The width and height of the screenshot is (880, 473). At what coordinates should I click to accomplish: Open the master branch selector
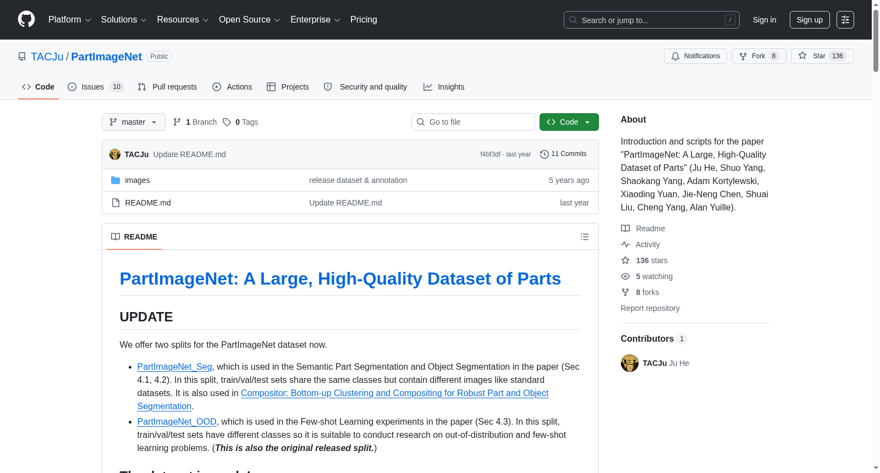click(x=134, y=122)
